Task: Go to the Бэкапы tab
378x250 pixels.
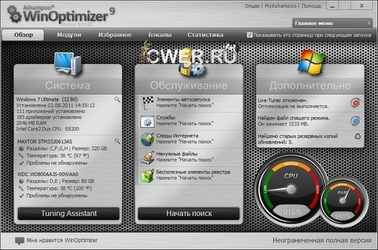Action: [x=160, y=35]
